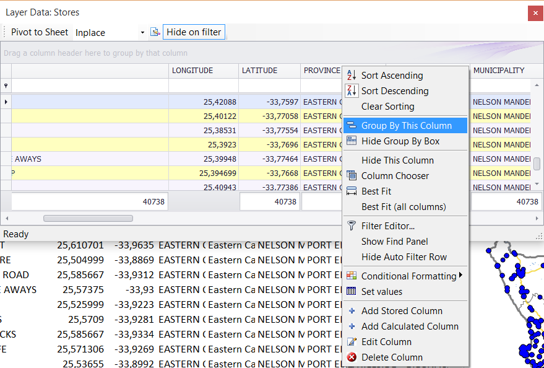Click the Filter Editor funnel icon

click(x=352, y=226)
